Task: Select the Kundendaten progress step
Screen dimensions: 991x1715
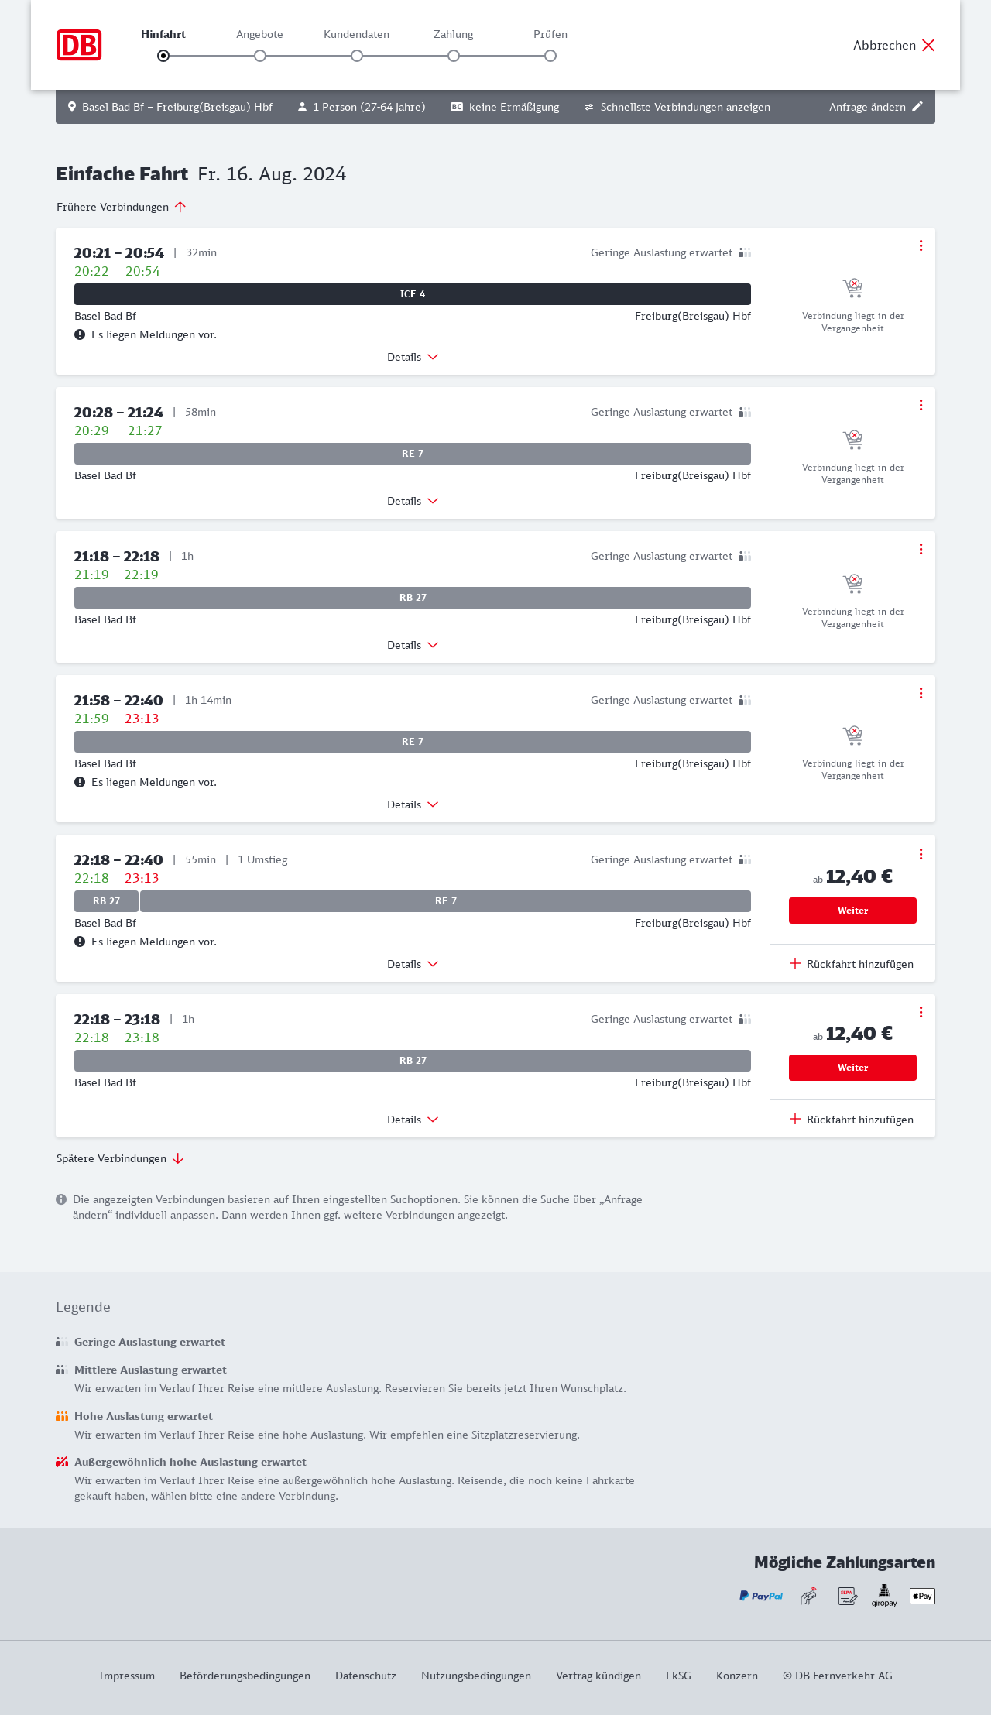Action: tap(357, 56)
